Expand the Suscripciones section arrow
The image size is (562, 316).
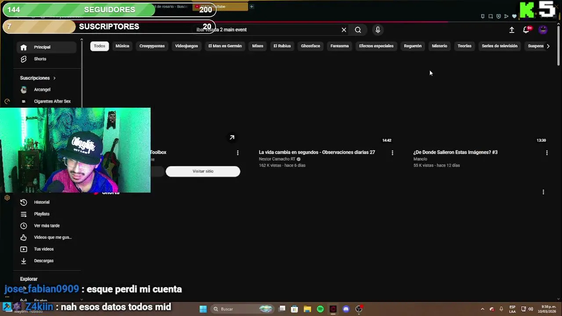[x=54, y=78]
